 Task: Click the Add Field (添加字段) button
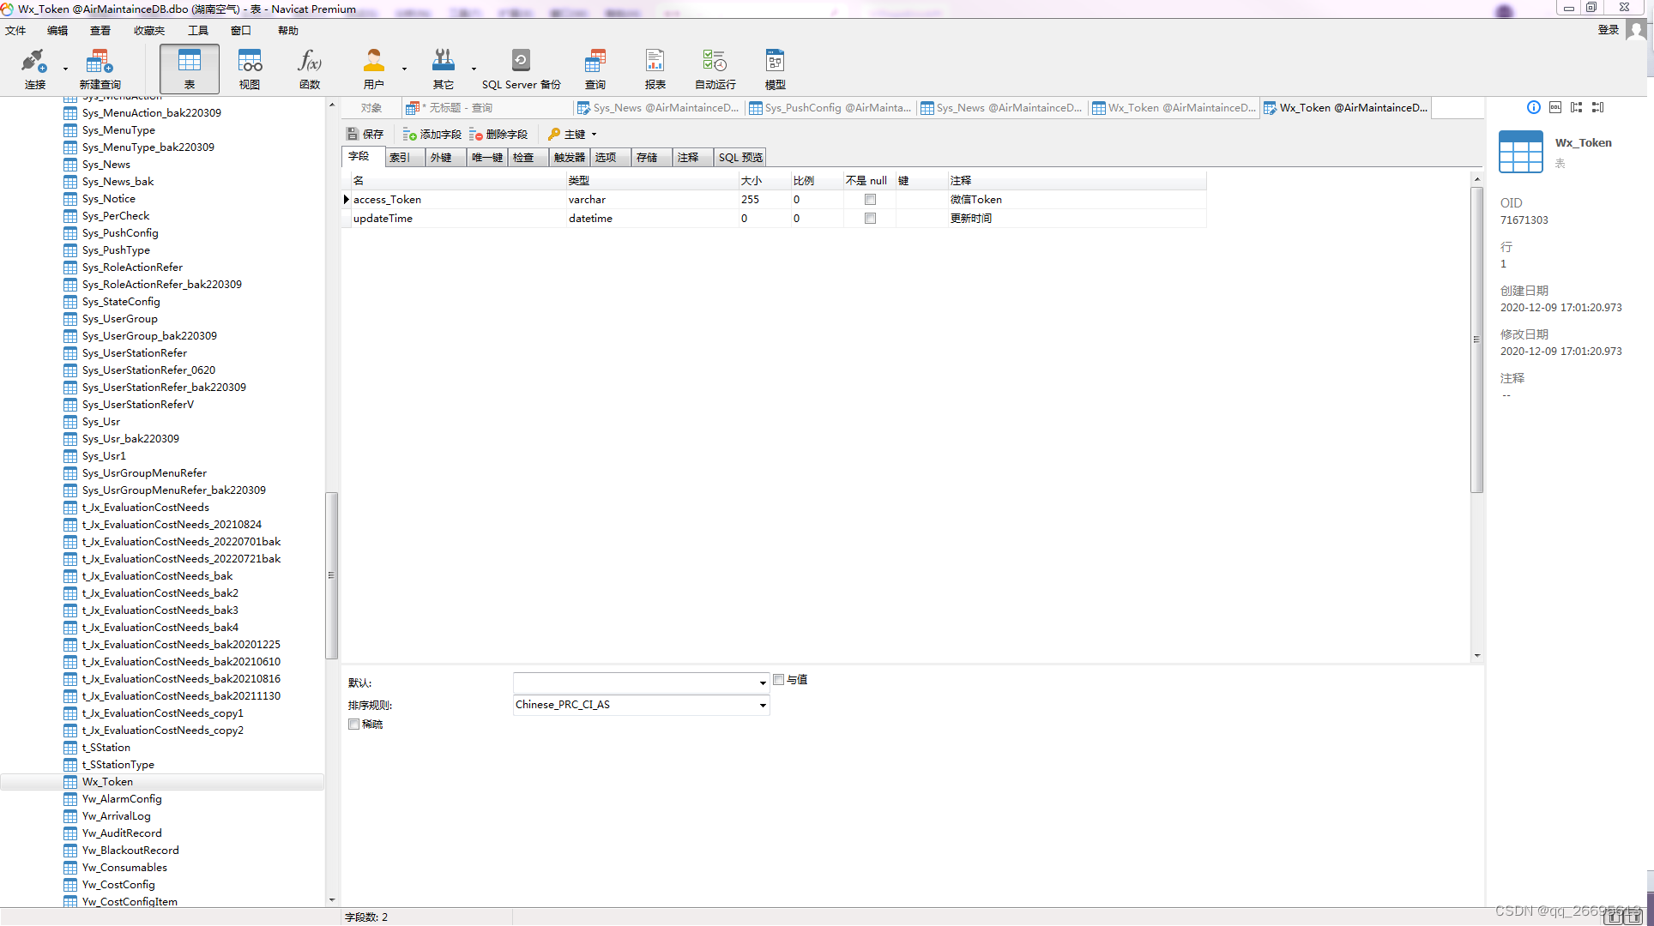coord(432,135)
